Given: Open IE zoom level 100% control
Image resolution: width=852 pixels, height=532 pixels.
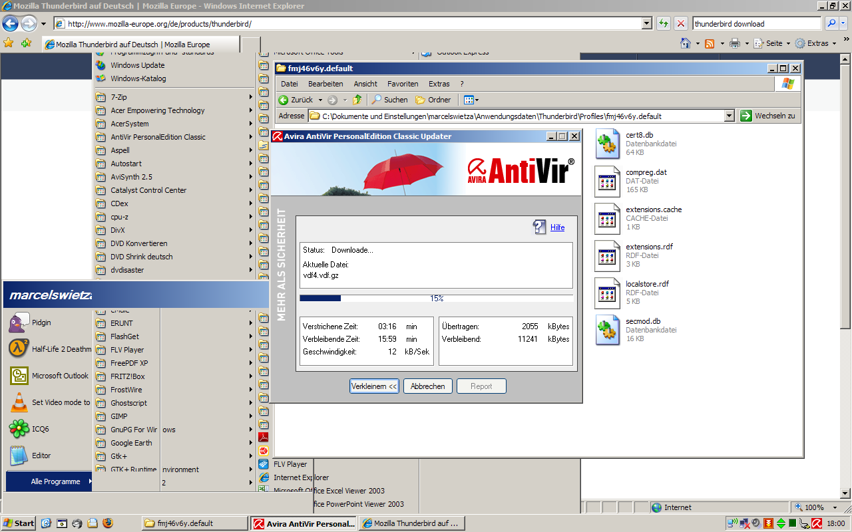Looking at the screenshot, I should coord(817,507).
